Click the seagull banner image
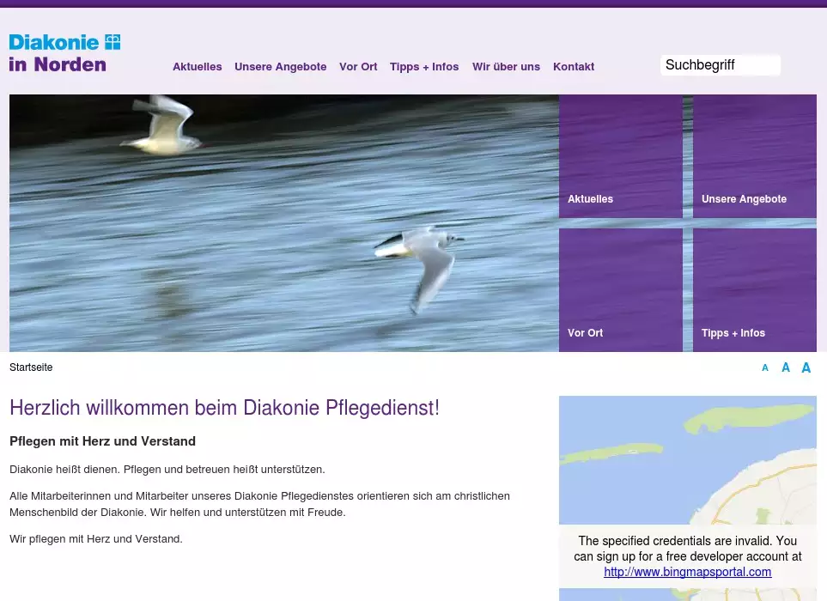This screenshot has width=827, height=601. coord(283,223)
